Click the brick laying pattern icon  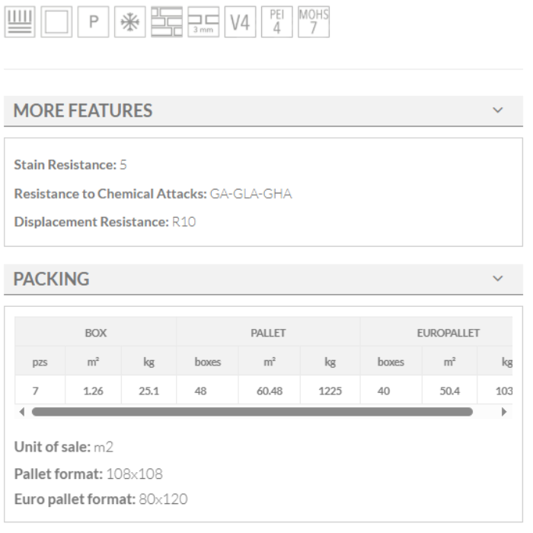167,22
